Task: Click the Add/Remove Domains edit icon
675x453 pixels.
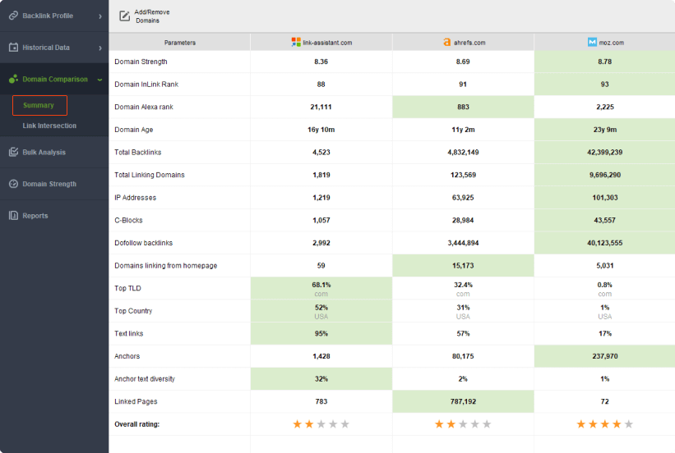Action: tap(124, 16)
